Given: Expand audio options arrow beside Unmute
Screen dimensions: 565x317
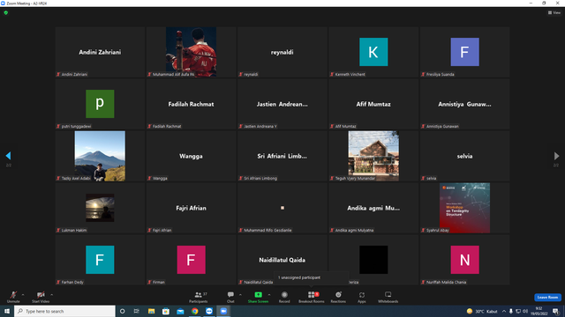Looking at the screenshot, I should point(23,295).
